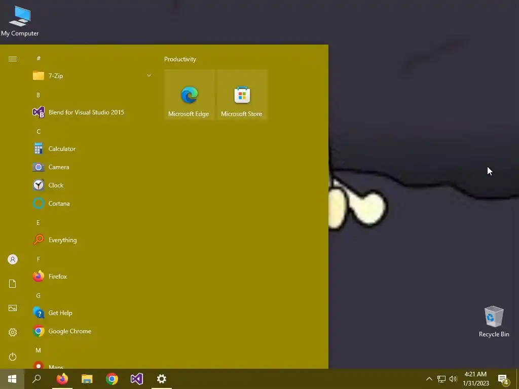Expand the 7-Zip folder chevron
Image resolution: width=519 pixels, height=389 pixels.
click(149, 76)
